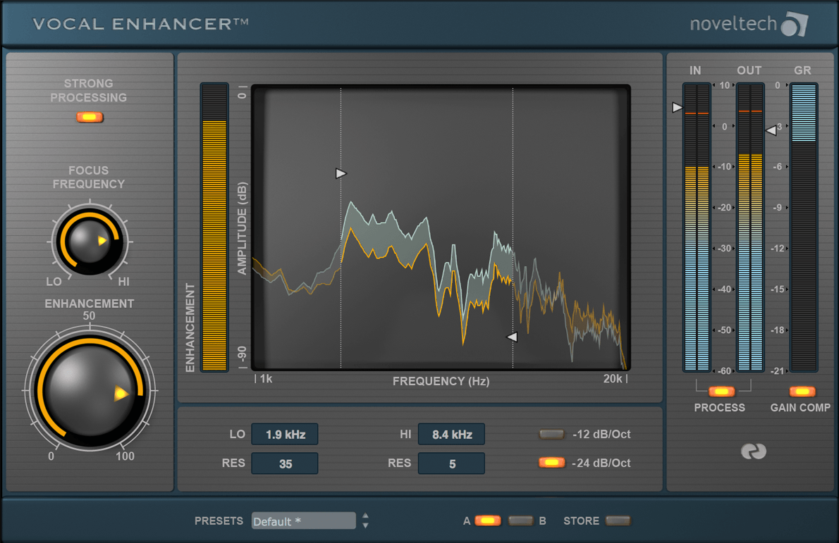Click the input level marker beside the IN meter
Image resolution: width=839 pixels, height=543 pixels.
coord(677,107)
